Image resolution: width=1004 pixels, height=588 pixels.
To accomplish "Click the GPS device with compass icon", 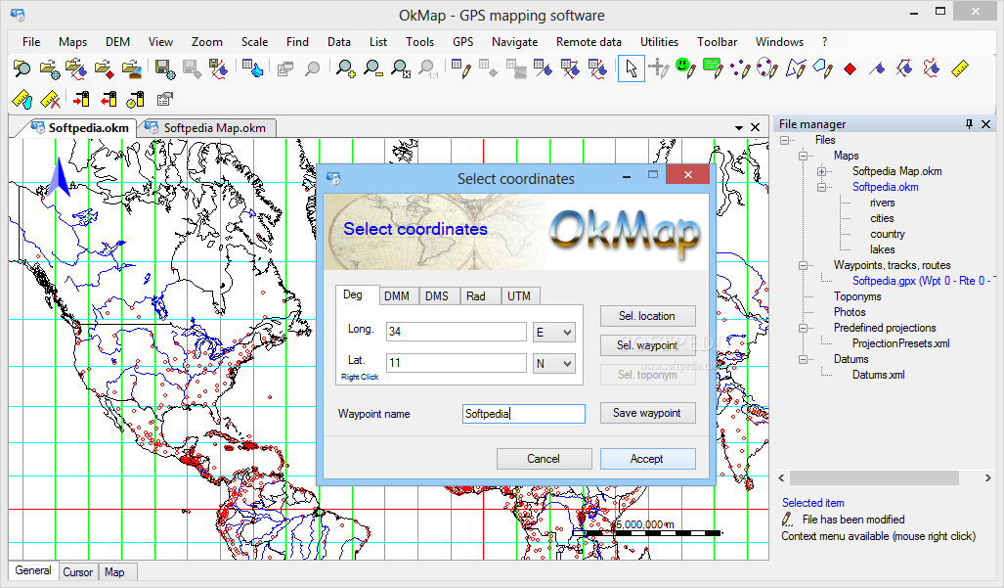I will pyautogui.click(x=136, y=99).
